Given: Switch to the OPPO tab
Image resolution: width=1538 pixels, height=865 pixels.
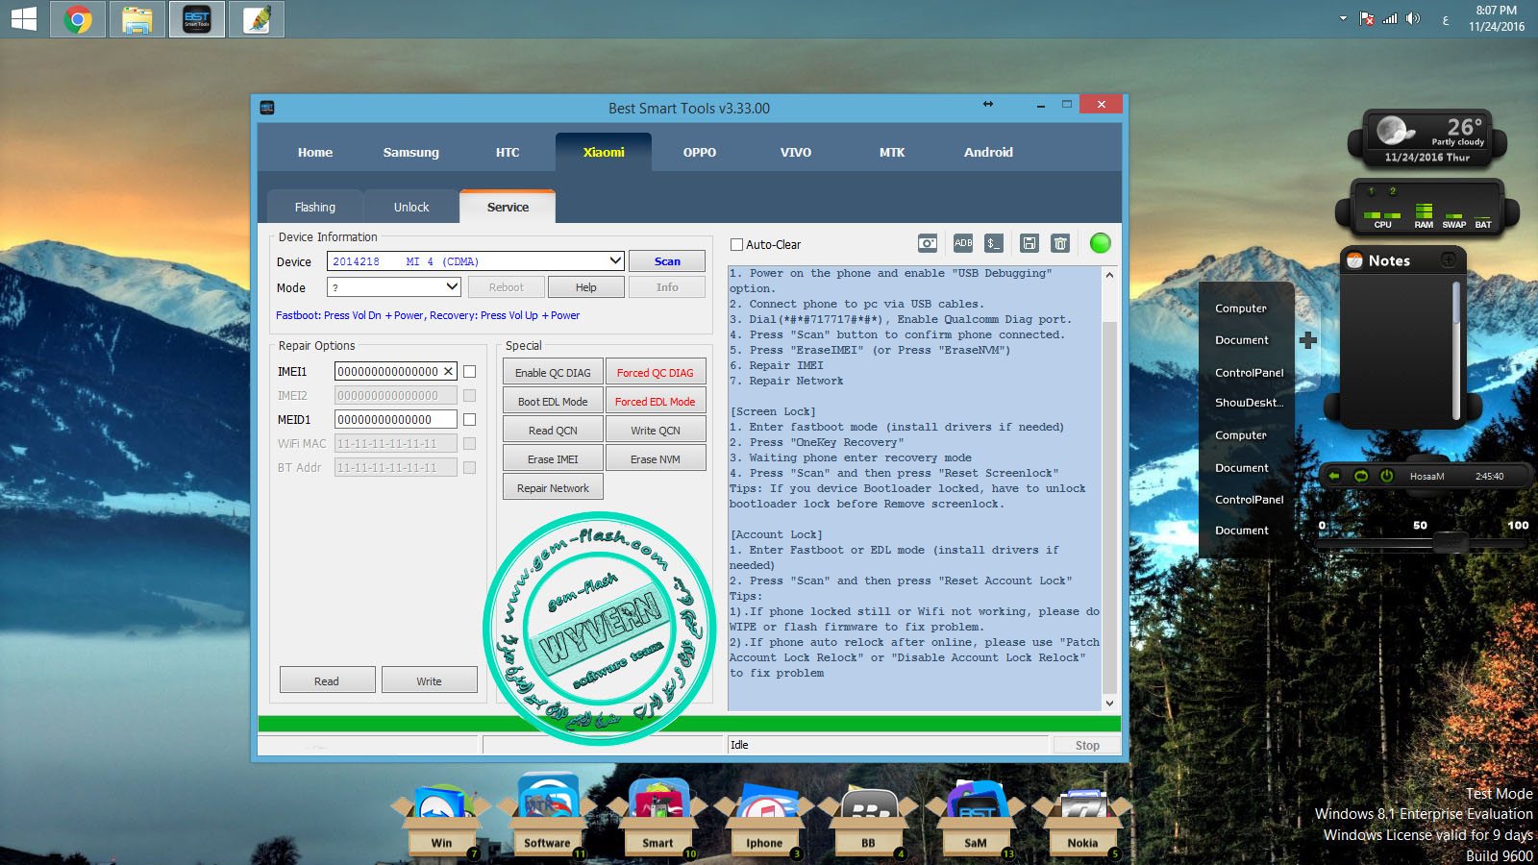Looking at the screenshot, I should (x=700, y=152).
